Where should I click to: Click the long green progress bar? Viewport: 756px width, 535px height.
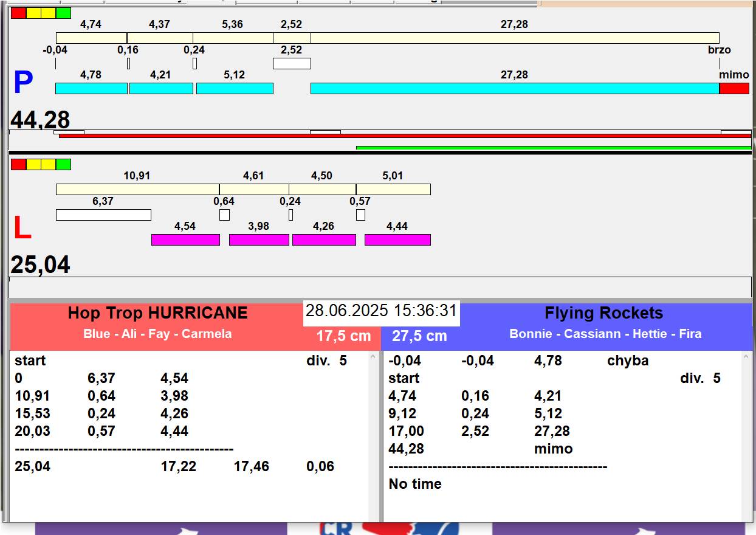point(553,148)
